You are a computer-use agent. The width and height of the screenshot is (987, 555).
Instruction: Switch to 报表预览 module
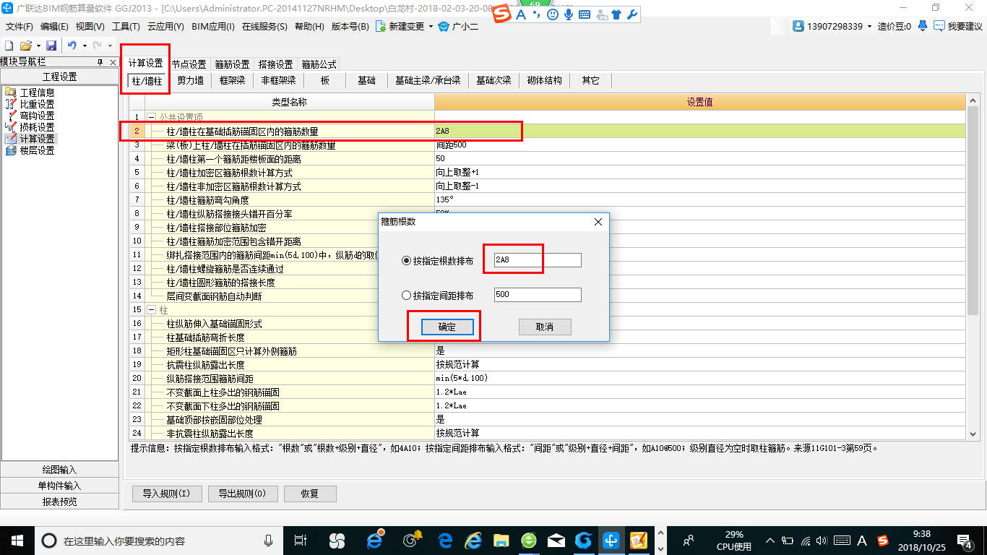59,502
